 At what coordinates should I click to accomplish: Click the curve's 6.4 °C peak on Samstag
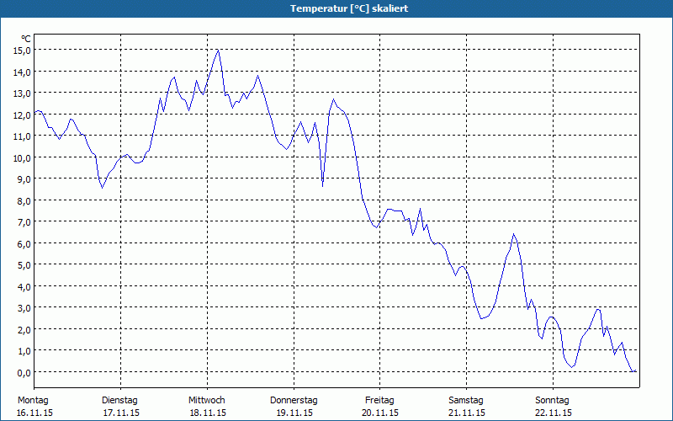pyautogui.click(x=513, y=234)
